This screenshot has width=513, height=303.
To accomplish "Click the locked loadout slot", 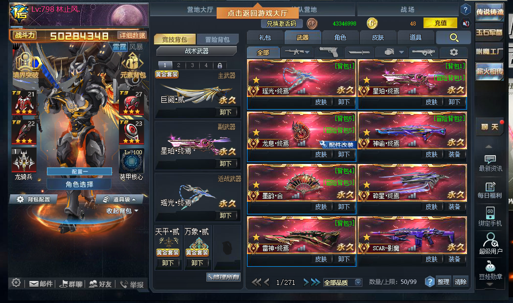I will [x=220, y=66].
